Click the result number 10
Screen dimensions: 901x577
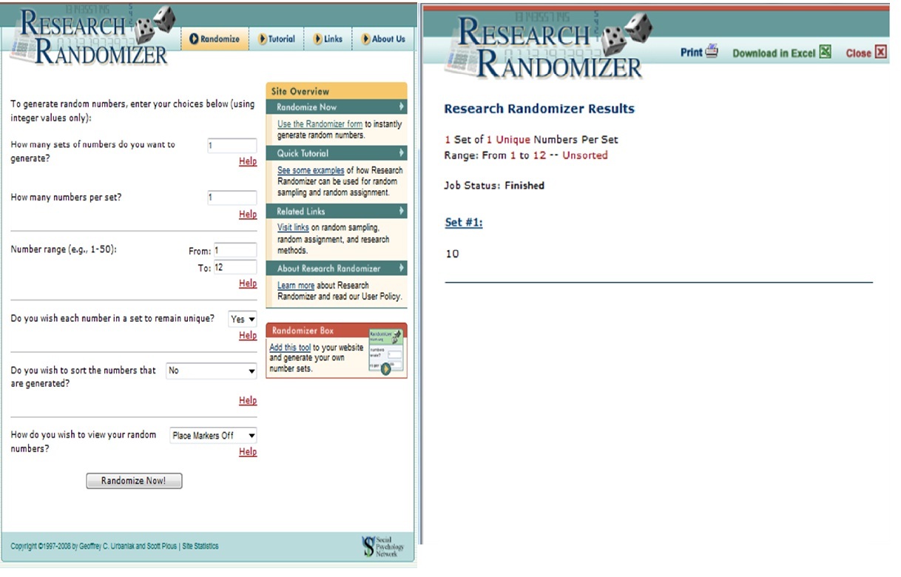click(x=452, y=254)
